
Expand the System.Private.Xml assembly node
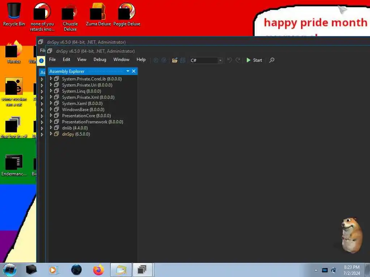click(x=51, y=97)
